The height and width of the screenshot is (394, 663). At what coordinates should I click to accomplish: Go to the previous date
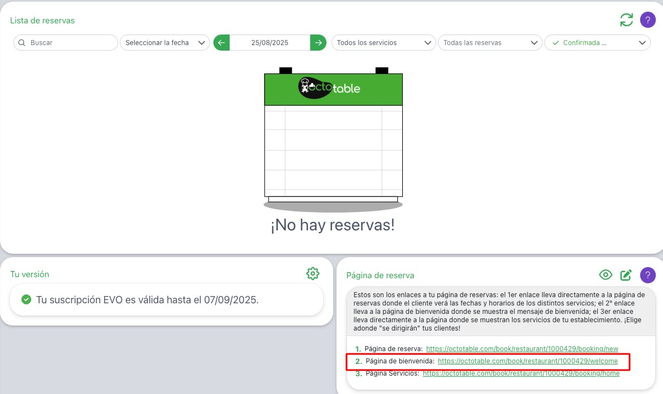[x=221, y=43]
